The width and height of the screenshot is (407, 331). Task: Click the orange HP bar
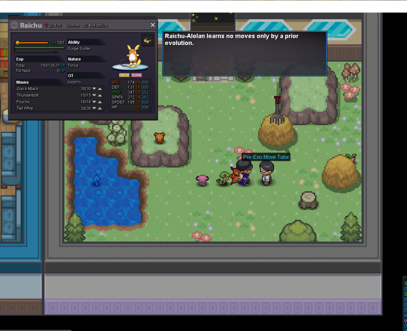(34, 43)
